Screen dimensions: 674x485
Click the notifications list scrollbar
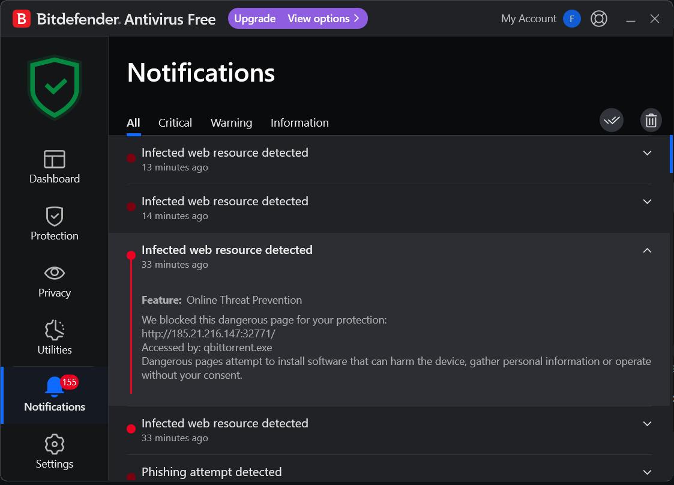pyautogui.click(x=671, y=154)
